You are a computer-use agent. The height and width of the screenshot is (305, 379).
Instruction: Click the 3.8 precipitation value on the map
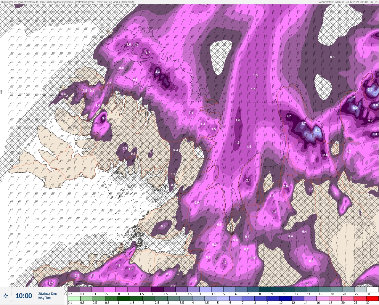point(375,105)
